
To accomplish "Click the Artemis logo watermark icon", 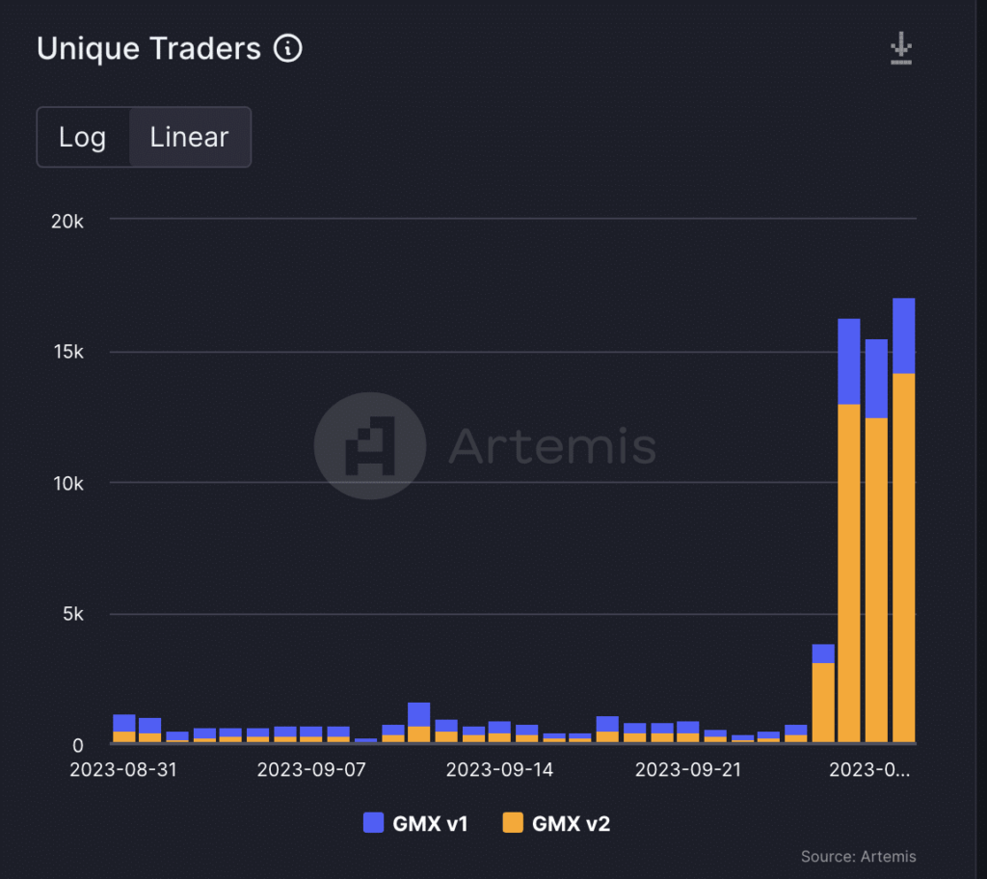I will [369, 445].
